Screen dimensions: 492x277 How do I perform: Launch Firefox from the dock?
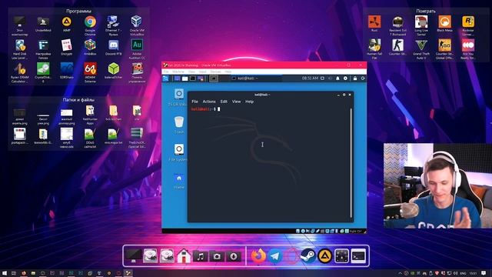click(x=258, y=256)
